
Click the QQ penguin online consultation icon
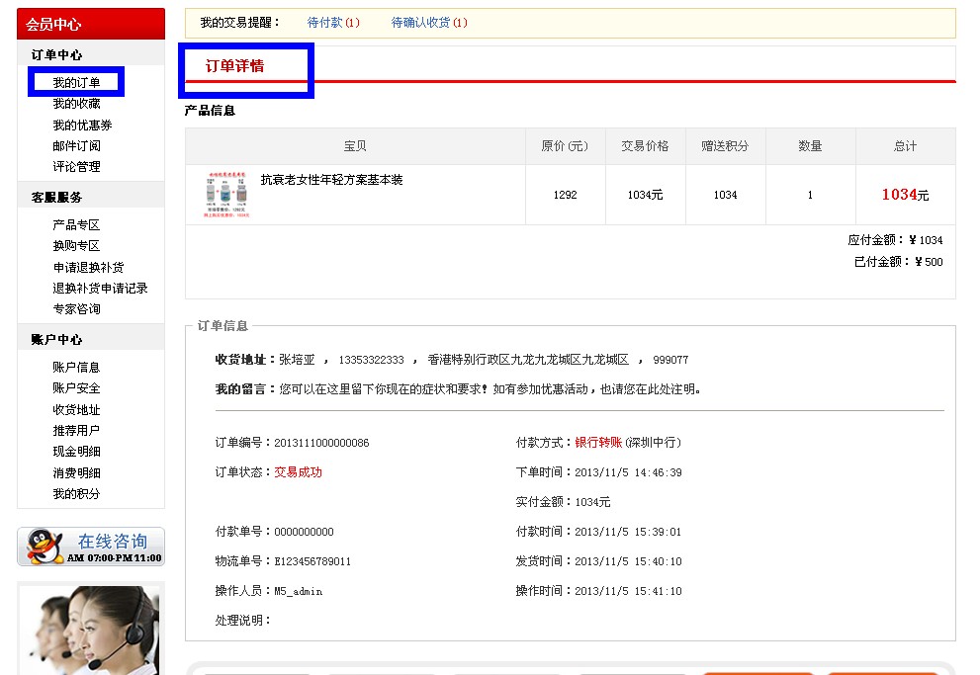(x=43, y=547)
